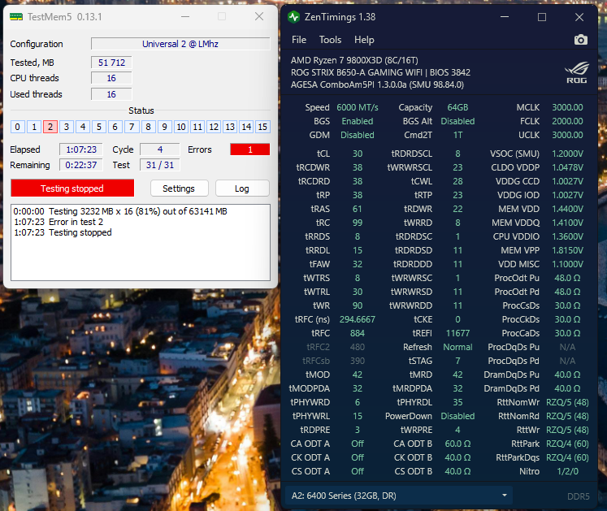This screenshot has width=607, height=511.
Task: Expand the A2: 6400 Series module dropdown
Action: [x=399, y=496]
